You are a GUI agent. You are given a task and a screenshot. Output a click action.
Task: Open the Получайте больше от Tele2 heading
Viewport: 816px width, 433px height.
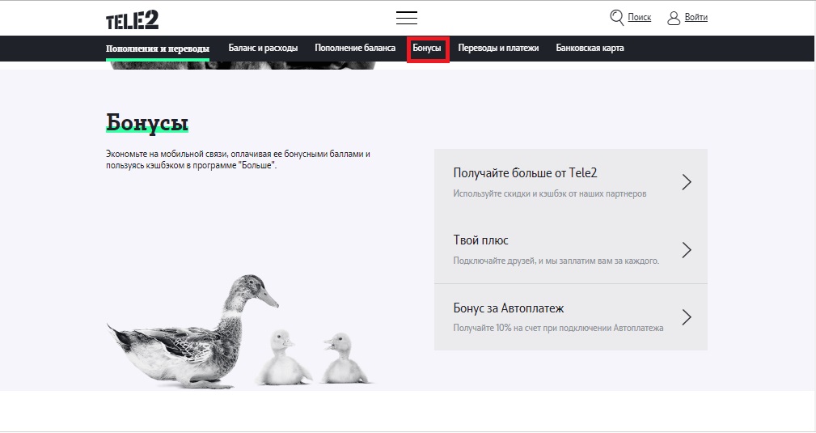click(525, 173)
